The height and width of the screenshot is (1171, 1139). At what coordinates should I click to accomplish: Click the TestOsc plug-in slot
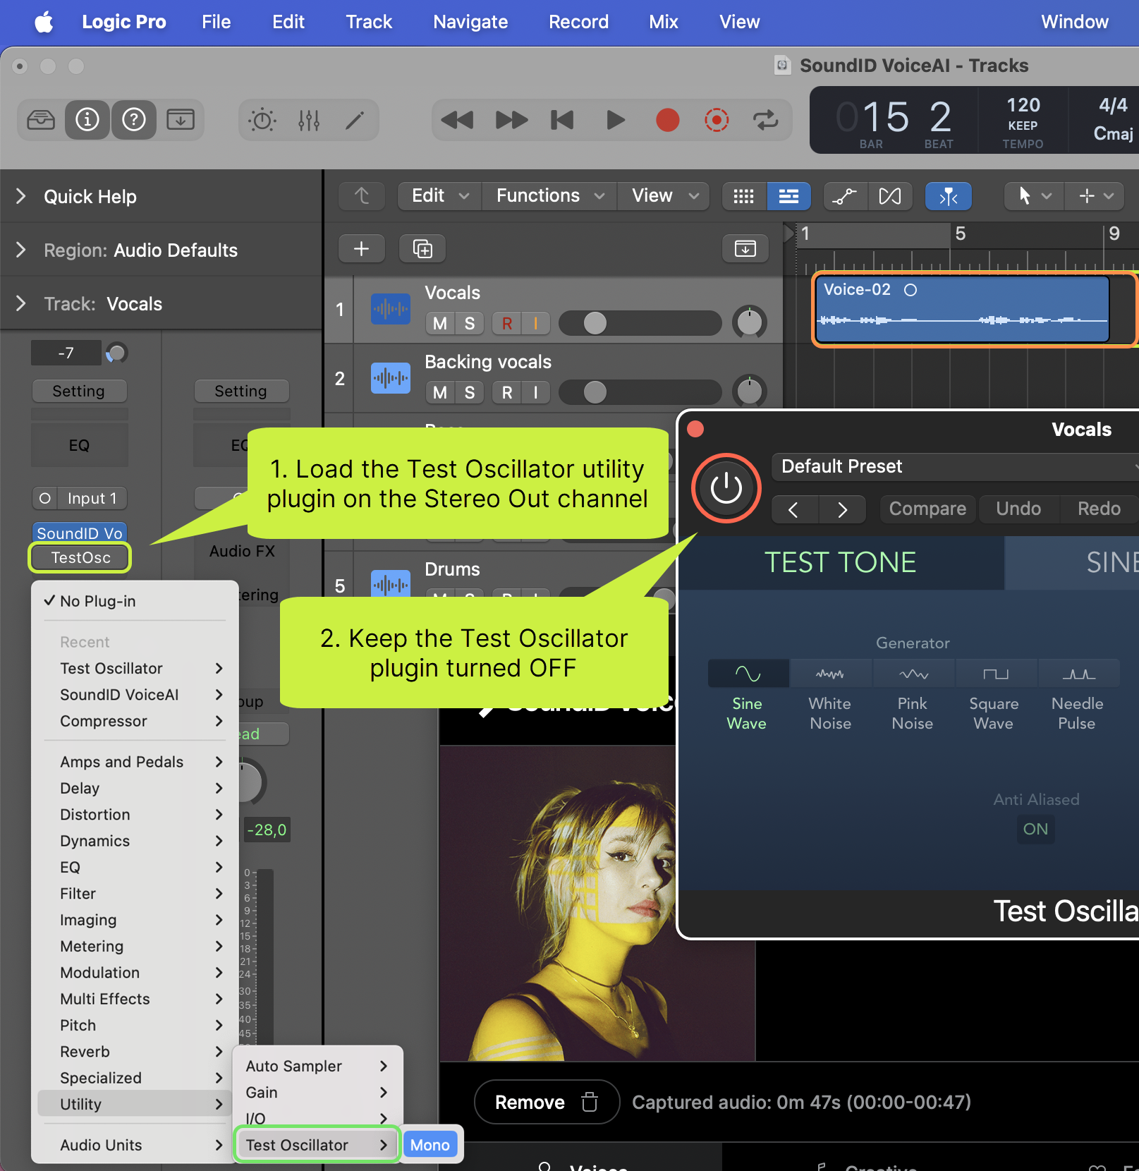pyautogui.click(x=80, y=557)
